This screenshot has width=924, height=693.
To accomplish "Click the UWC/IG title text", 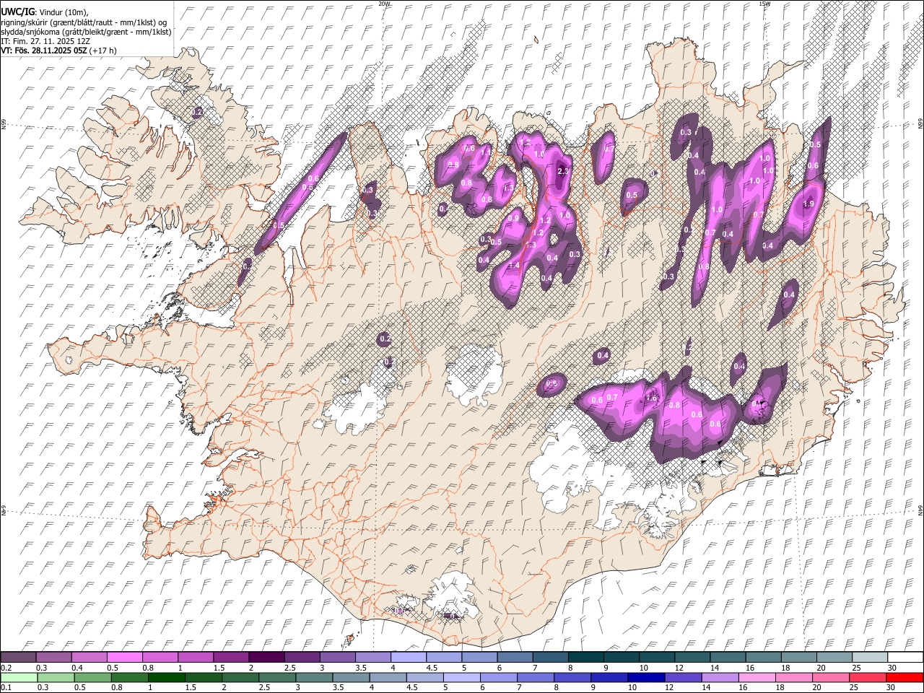I will [17, 12].
